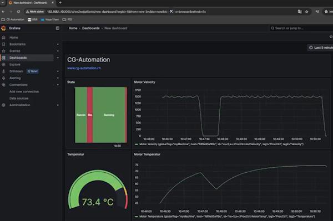Open a new browser tab with plus
This screenshot has width=333, height=221.
(60, 3)
